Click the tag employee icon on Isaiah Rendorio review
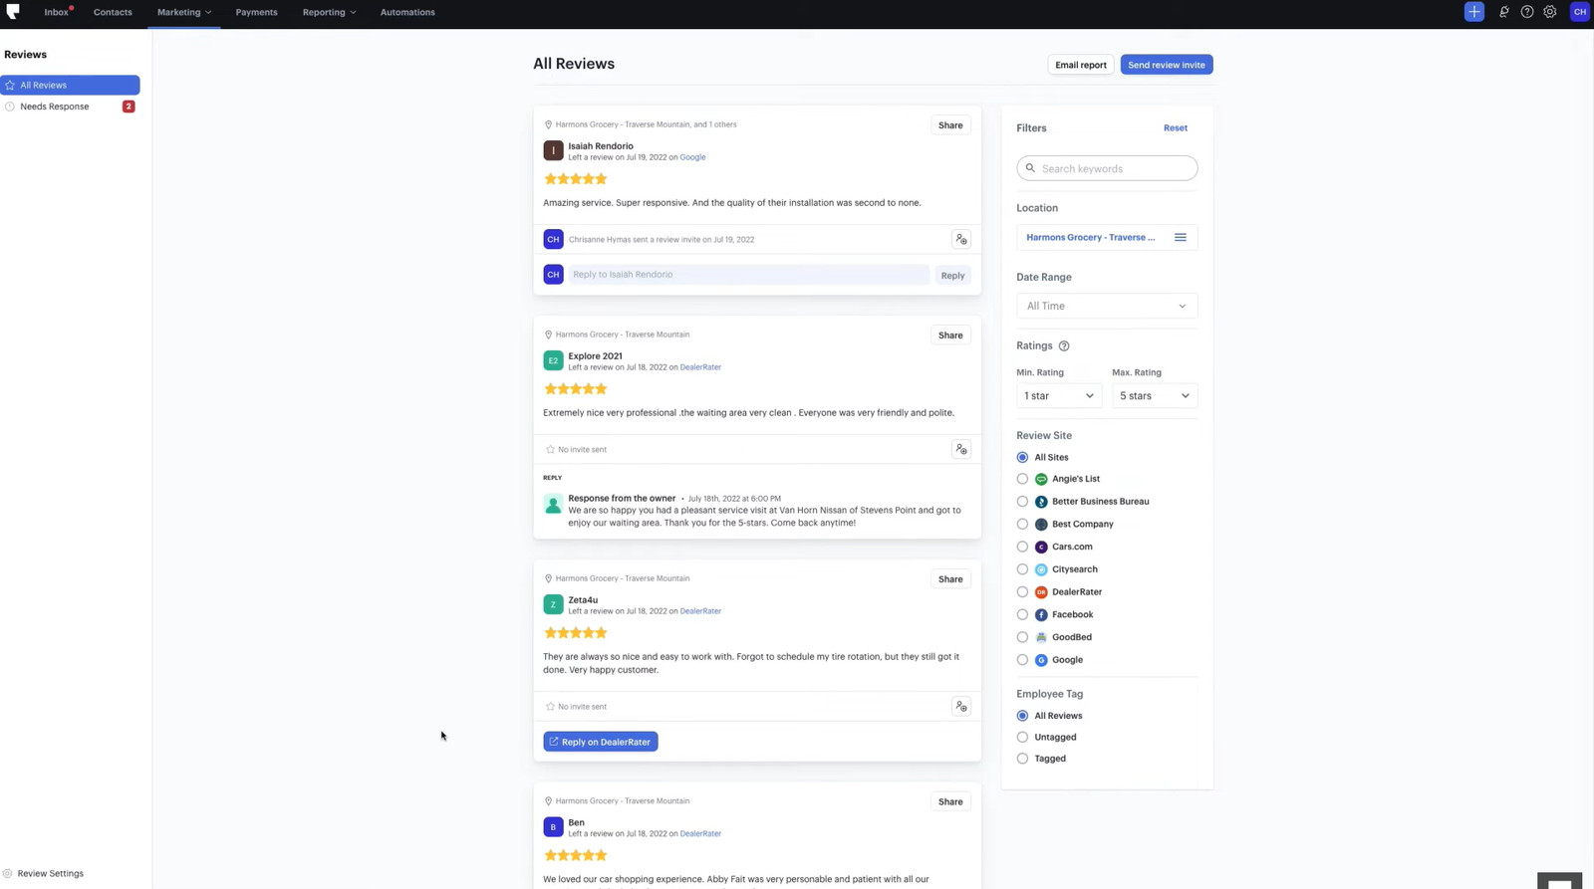Viewport: 1594px width, 889px height. (x=961, y=240)
